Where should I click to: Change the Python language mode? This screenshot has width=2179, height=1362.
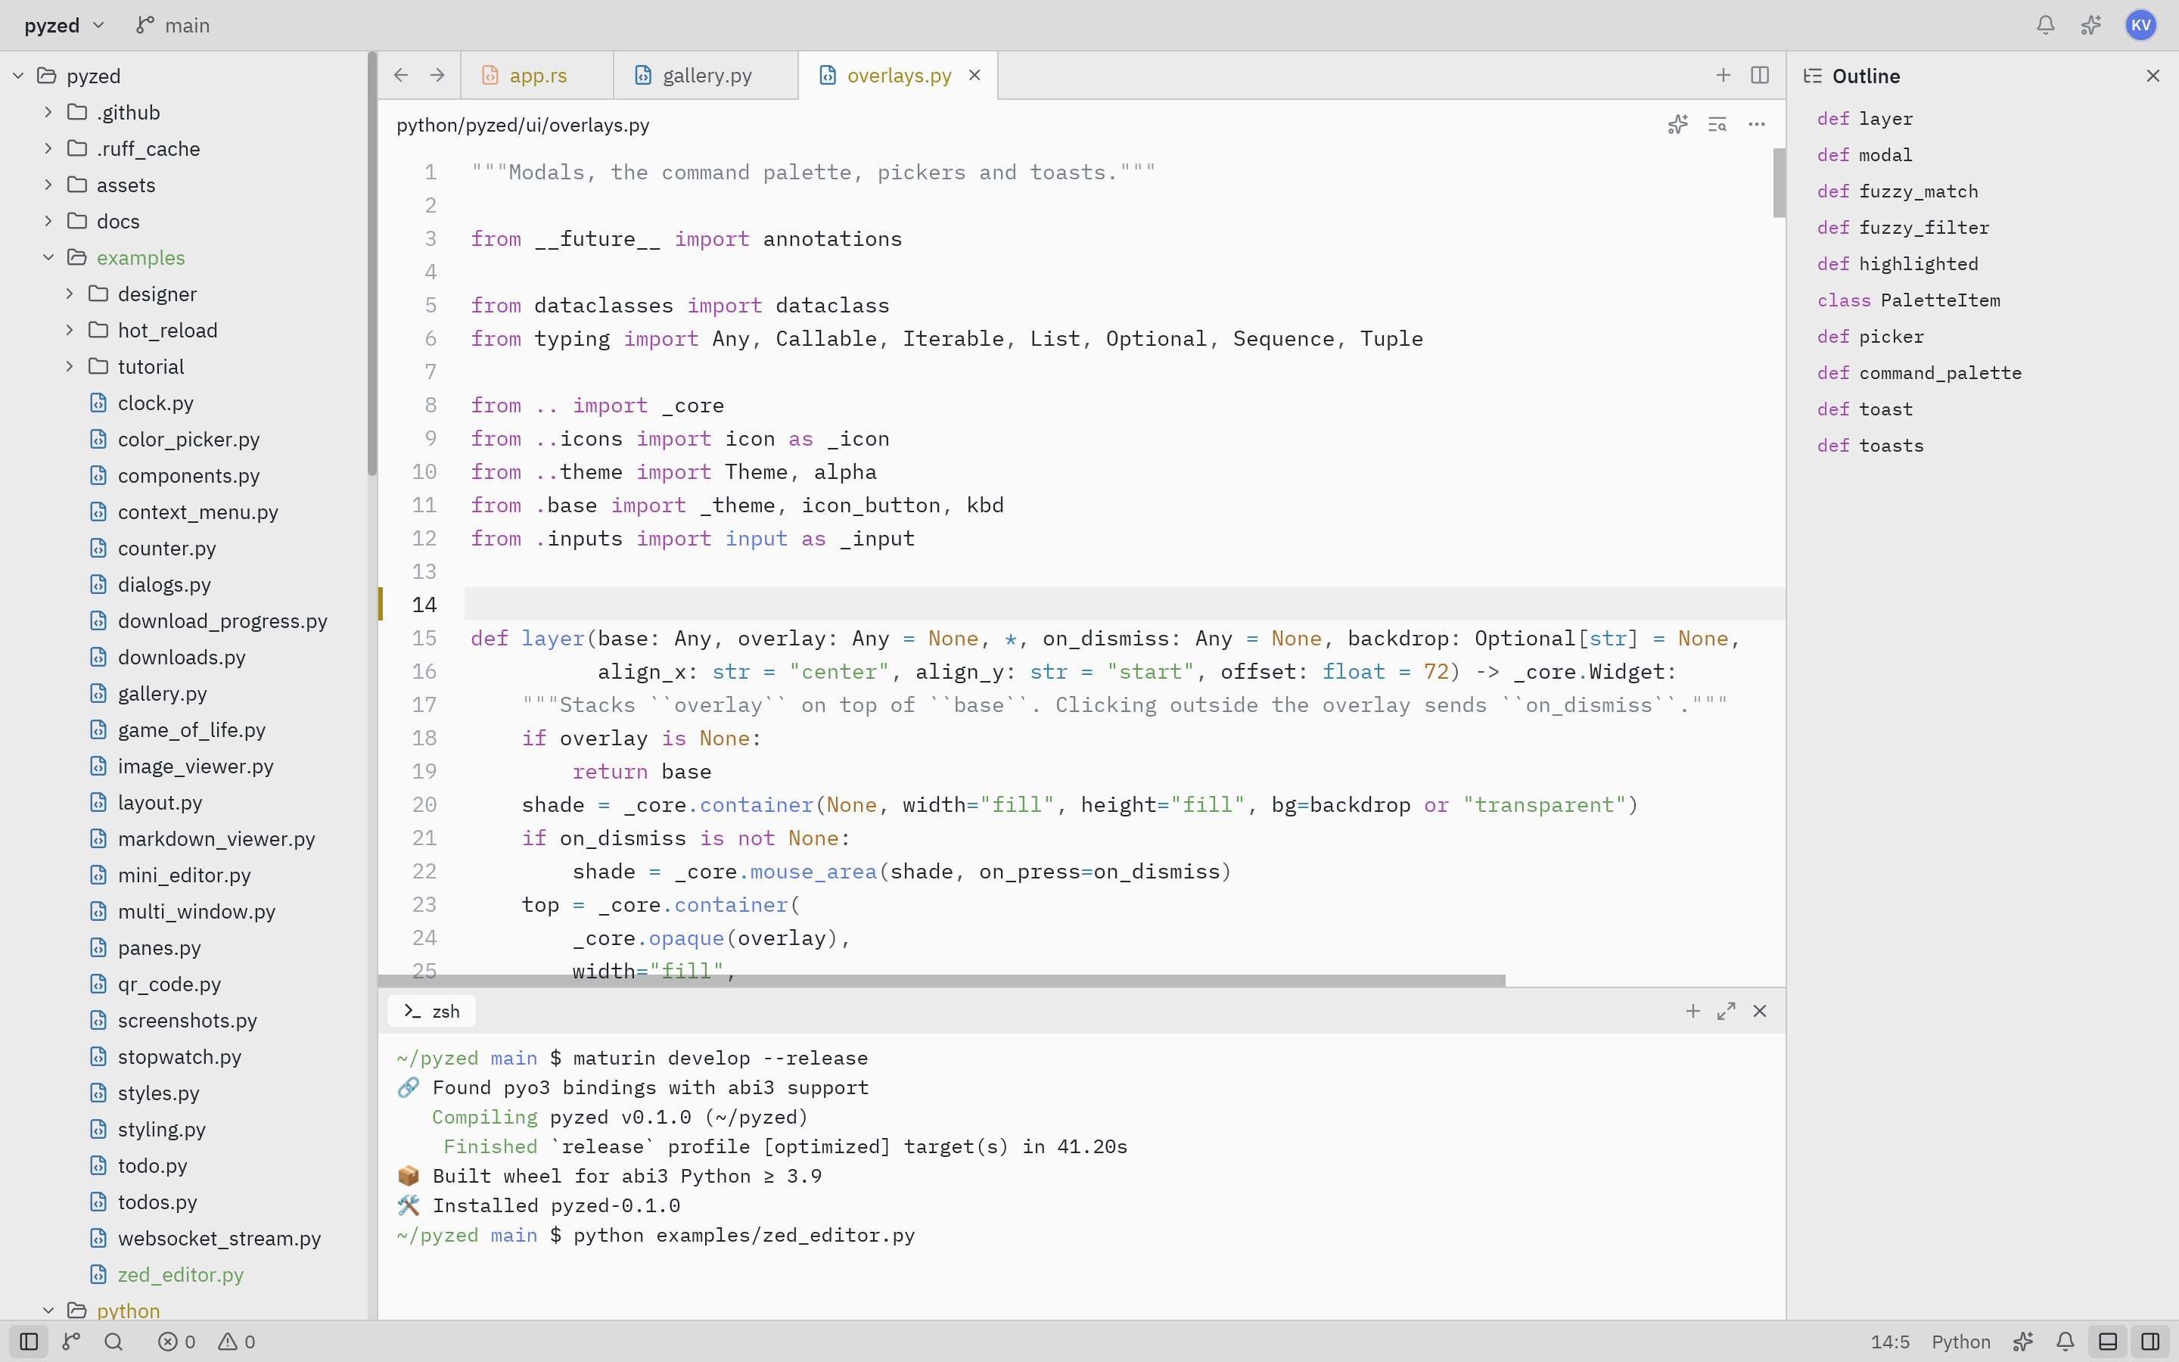tap(1960, 1342)
